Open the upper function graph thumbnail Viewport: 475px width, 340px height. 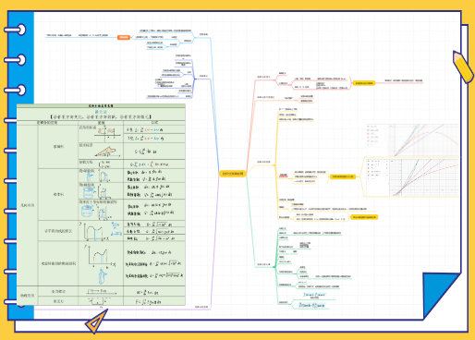pyautogui.click(x=413, y=140)
